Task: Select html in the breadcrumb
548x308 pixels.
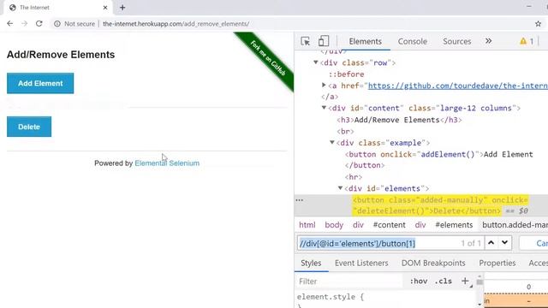Action: point(307,225)
